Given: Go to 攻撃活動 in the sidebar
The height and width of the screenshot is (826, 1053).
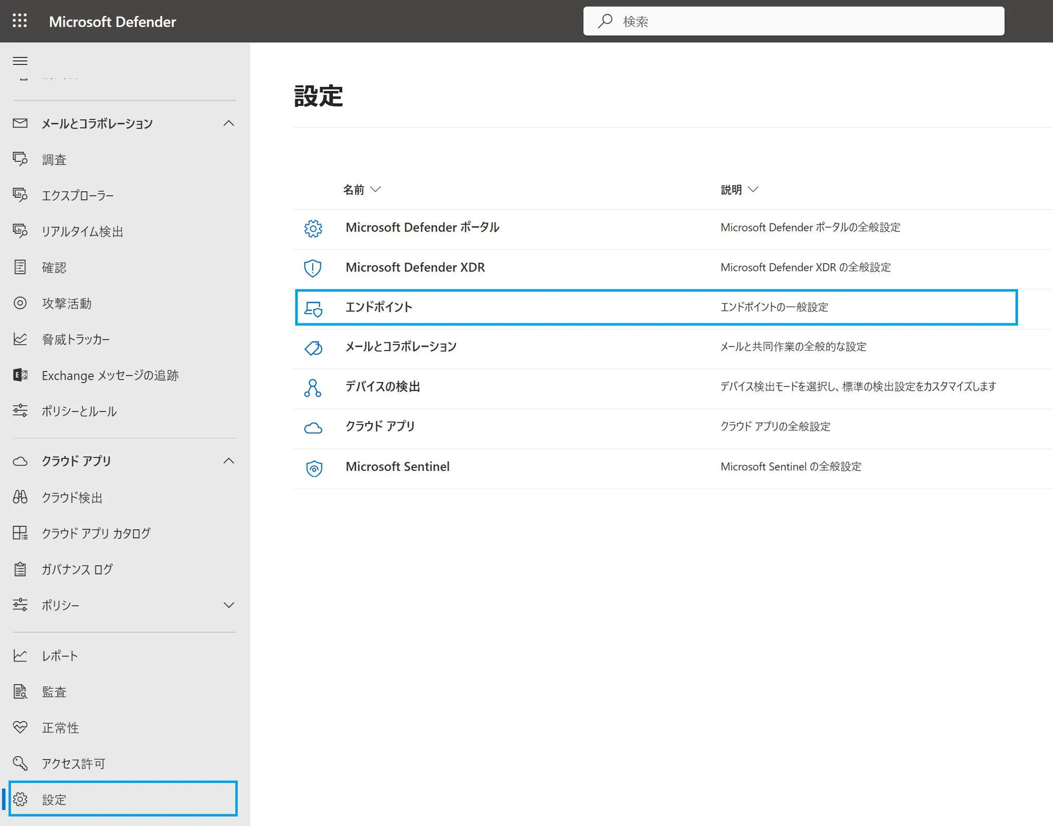Looking at the screenshot, I should point(67,303).
